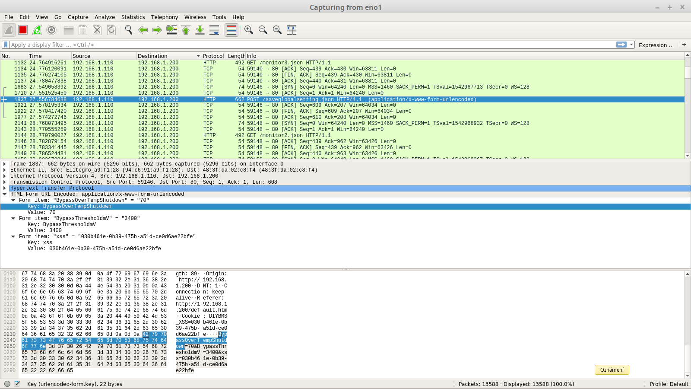The width and height of the screenshot is (691, 389).
Task: Jump to first packet icon
Action: [x=186, y=30]
